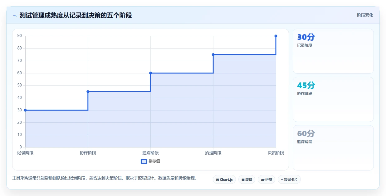Click the y-axis value 0

coord(21,147)
